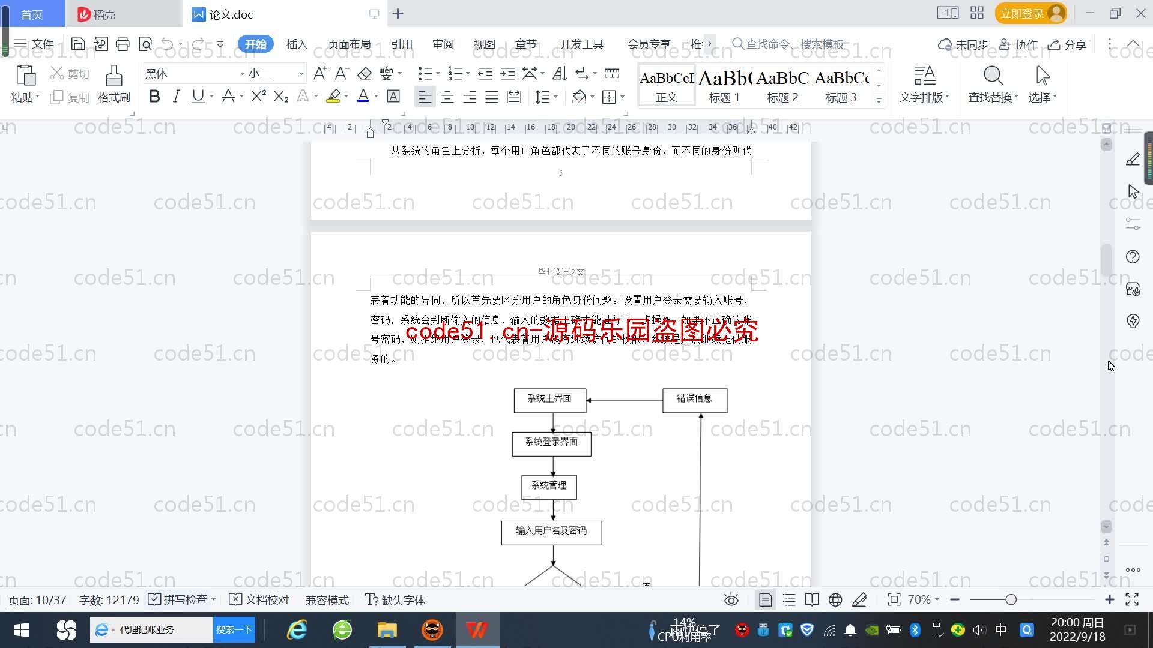Click the zoom slider handle
1153x648 pixels.
[x=1011, y=599]
